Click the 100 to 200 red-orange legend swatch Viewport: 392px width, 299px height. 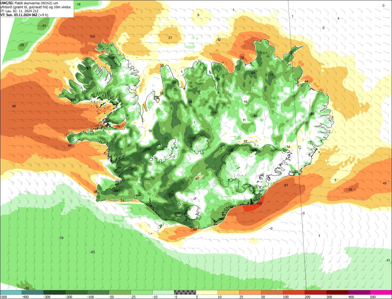click(x=294, y=292)
